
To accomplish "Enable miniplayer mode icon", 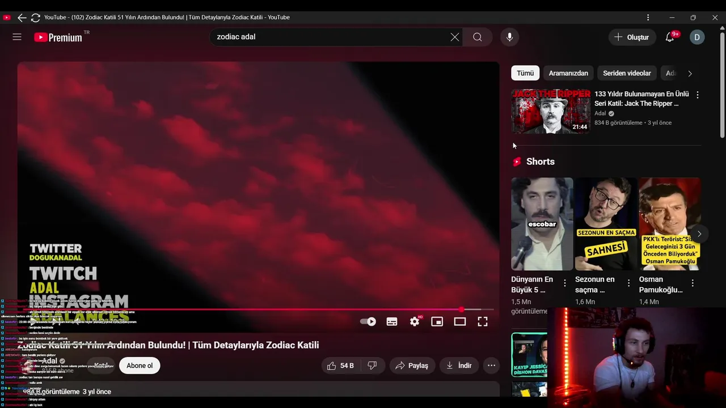I will [437, 322].
